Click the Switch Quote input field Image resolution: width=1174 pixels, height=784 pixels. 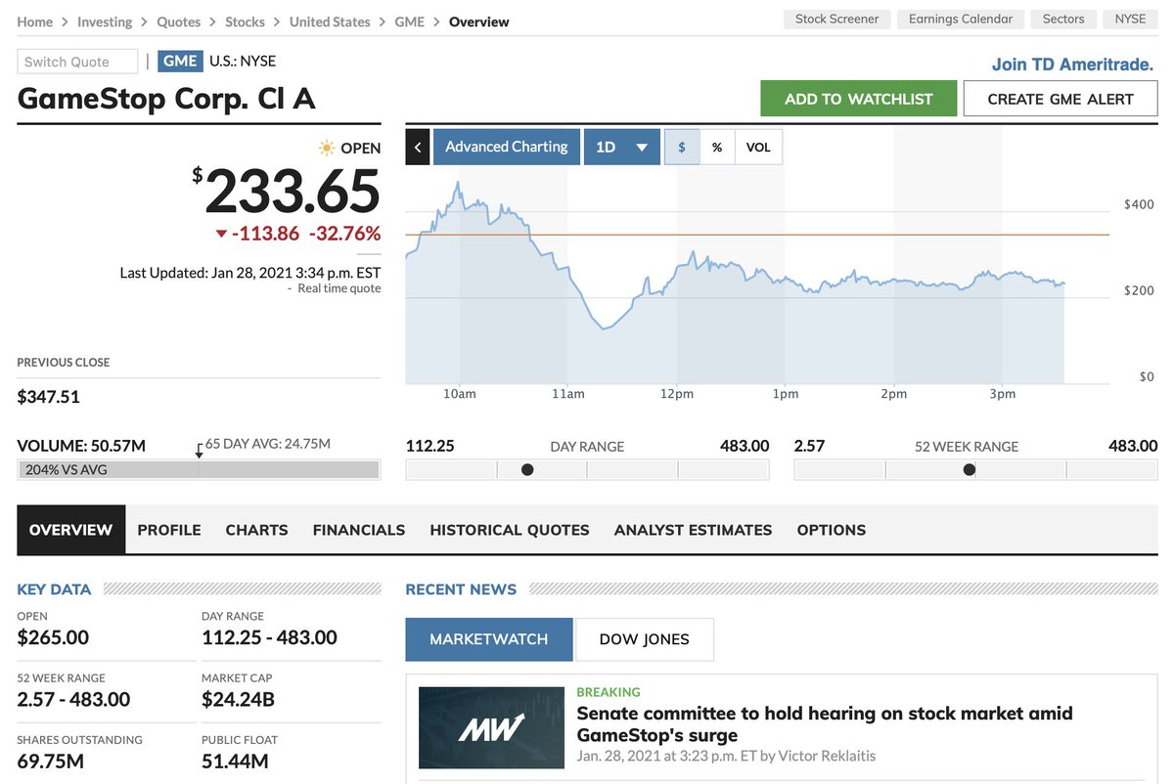[x=77, y=62]
